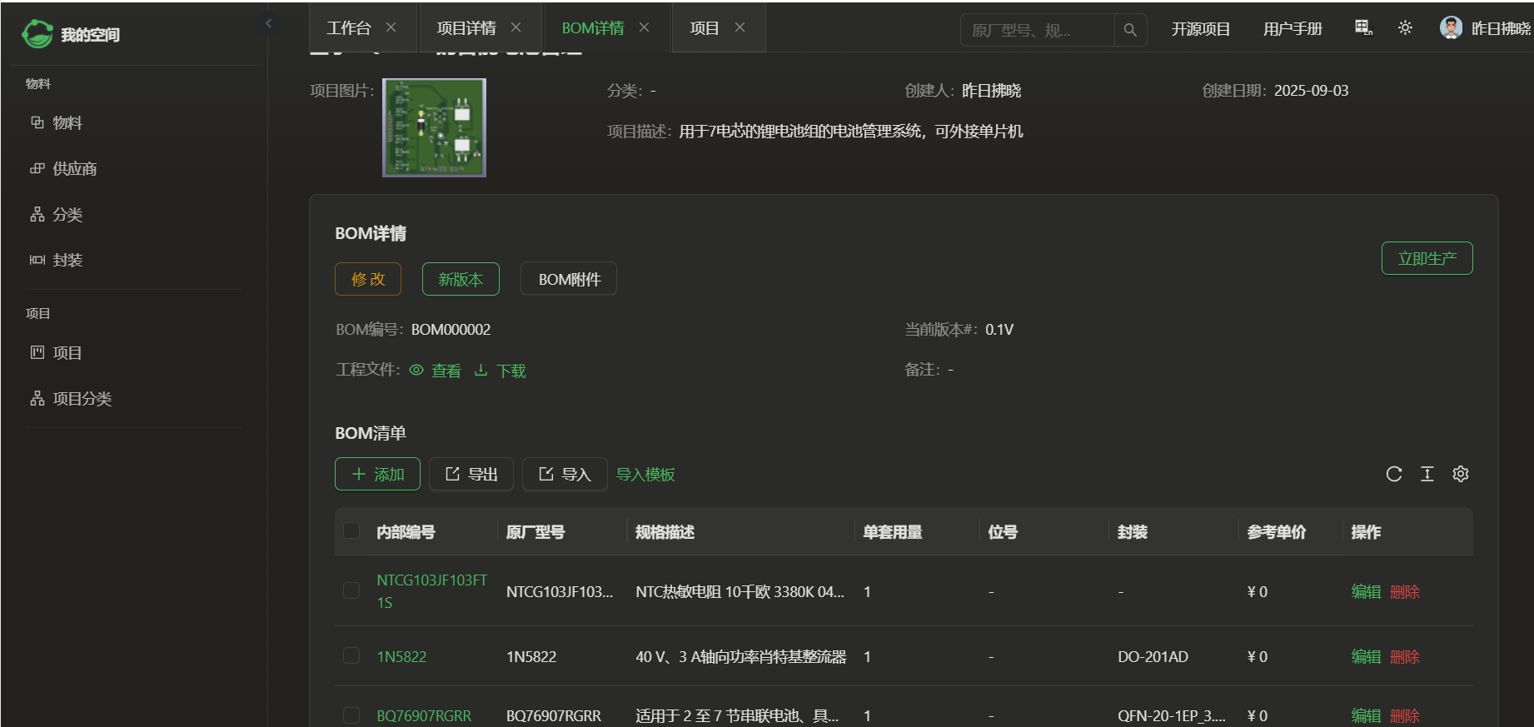Open table column settings gear icon
The image size is (1534, 727).
pos(1461,474)
